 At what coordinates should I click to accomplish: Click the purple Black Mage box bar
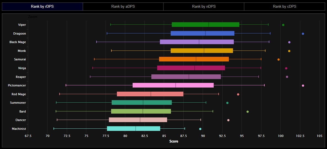[197, 42]
